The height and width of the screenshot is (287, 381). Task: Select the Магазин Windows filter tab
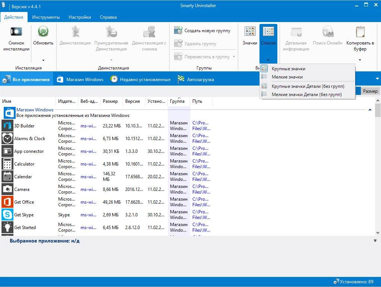[x=80, y=79]
